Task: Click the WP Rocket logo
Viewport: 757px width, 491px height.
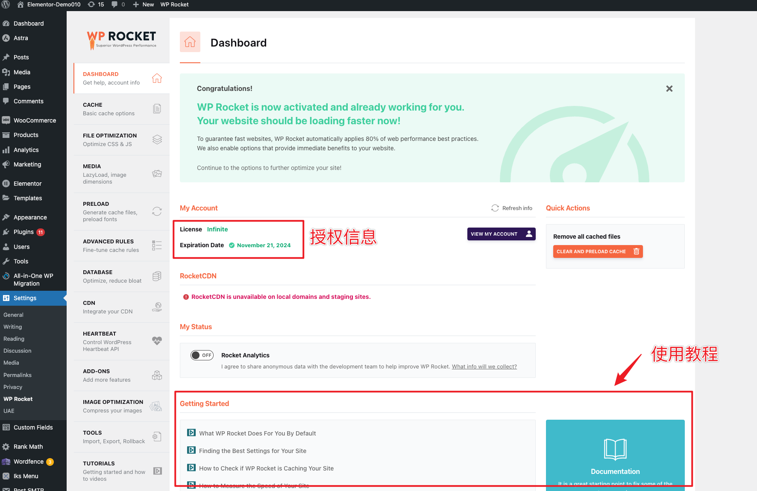Action: coord(122,40)
